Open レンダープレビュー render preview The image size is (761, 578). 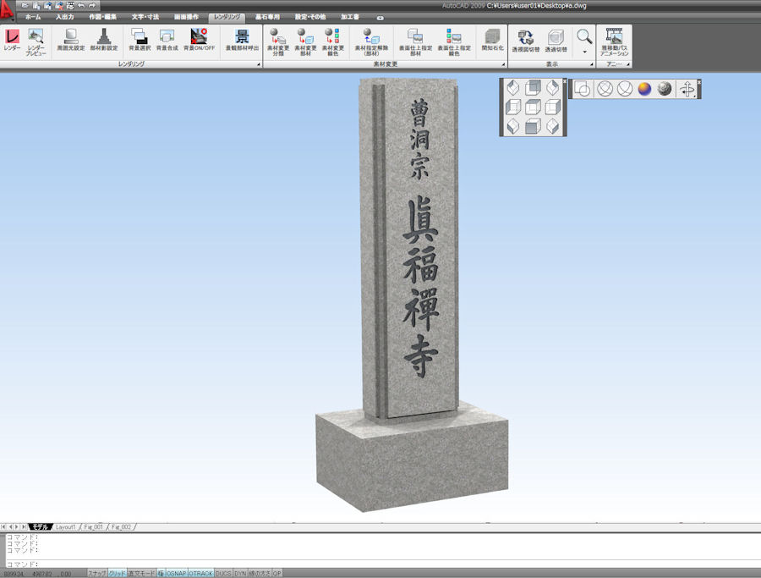(36, 41)
